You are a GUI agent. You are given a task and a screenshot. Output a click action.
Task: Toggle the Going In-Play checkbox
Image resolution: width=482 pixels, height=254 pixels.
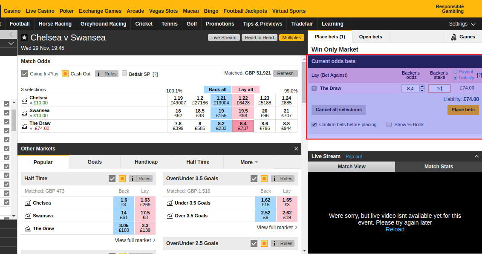(24, 74)
